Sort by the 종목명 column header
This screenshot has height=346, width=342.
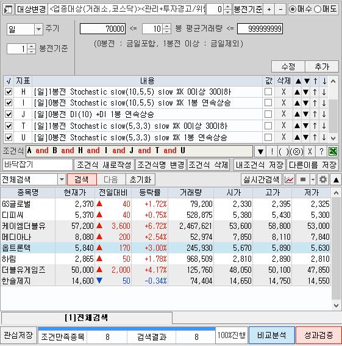(28, 192)
